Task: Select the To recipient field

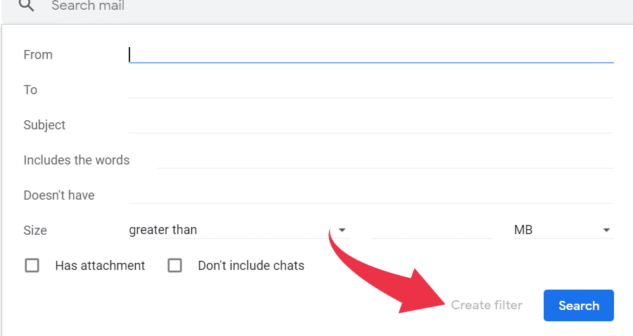Action: coord(371,89)
